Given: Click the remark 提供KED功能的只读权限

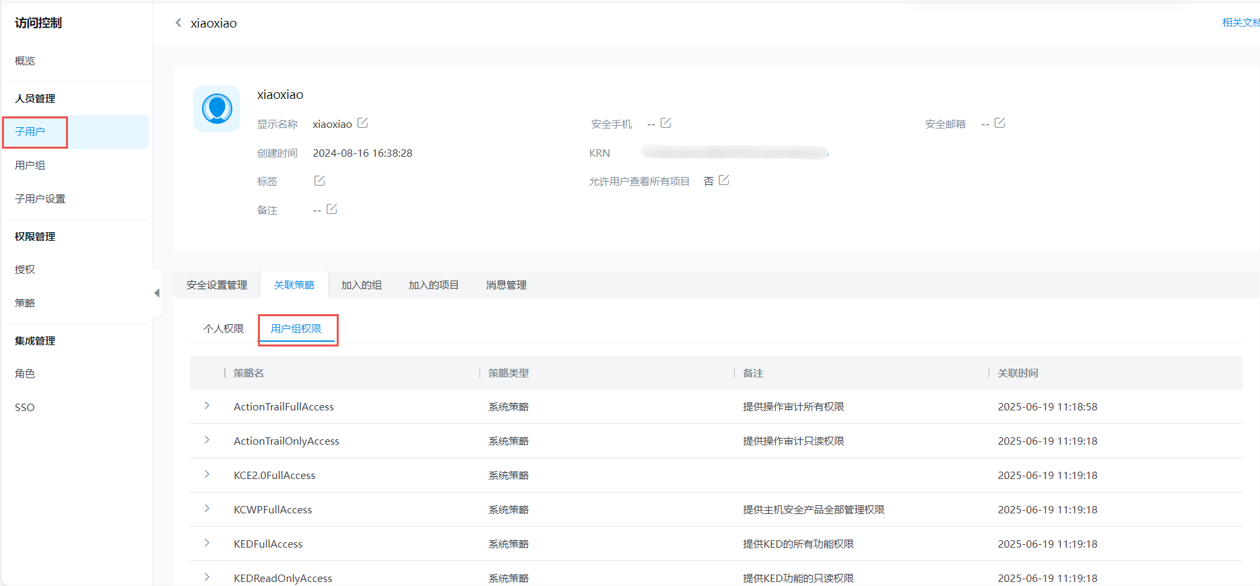Looking at the screenshot, I should coord(798,579).
